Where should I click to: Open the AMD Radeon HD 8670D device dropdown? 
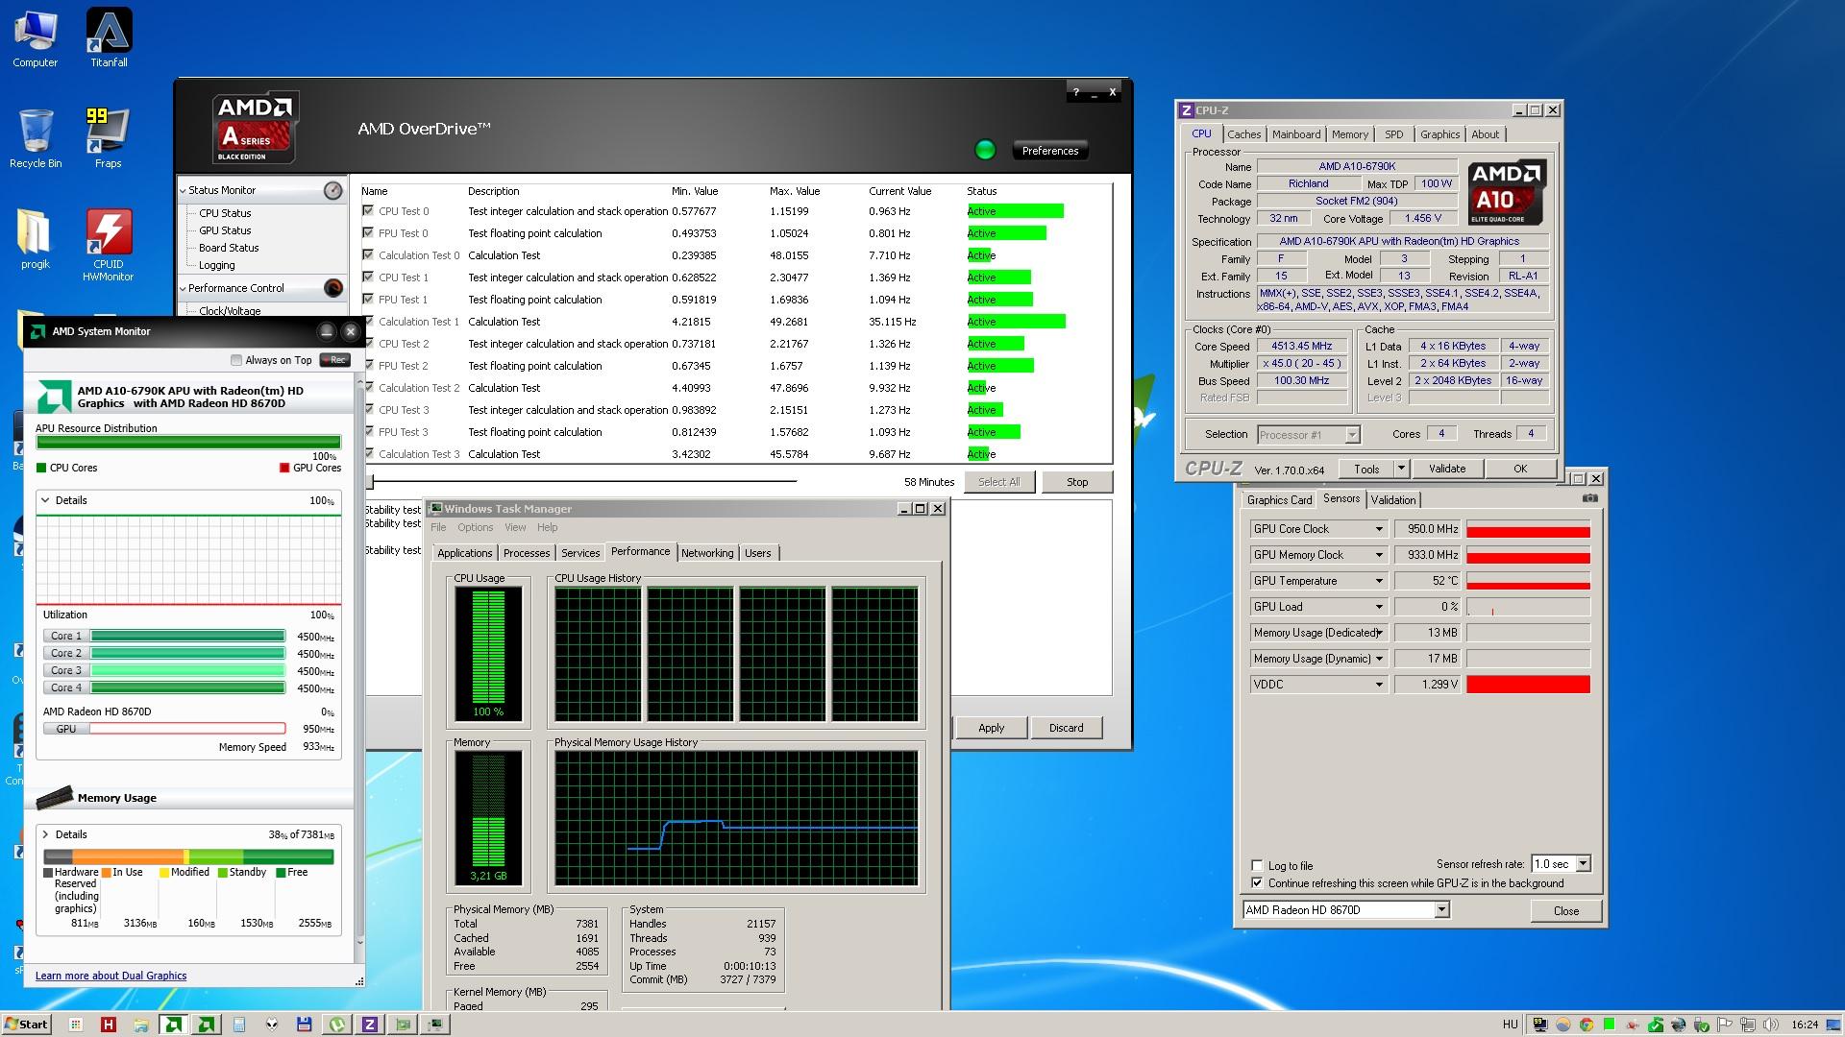[1441, 910]
